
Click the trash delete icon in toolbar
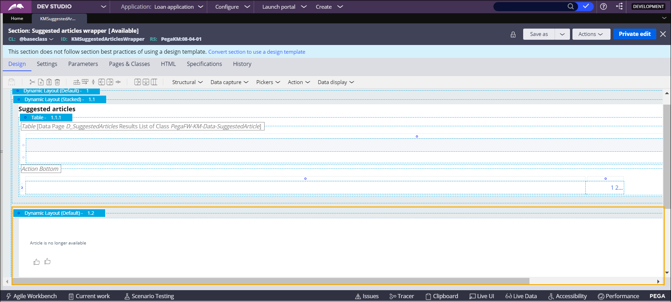[x=57, y=82]
